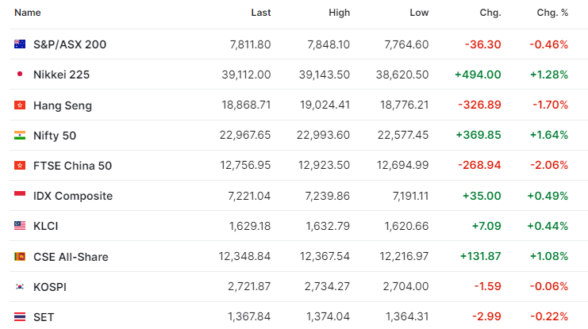The width and height of the screenshot is (588, 329).
Task: Click the South Korea flag beside KOSPI
Action: (20, 287)
